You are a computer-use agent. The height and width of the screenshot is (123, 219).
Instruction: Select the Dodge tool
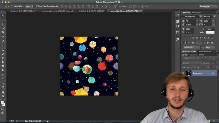click(3, 70)
